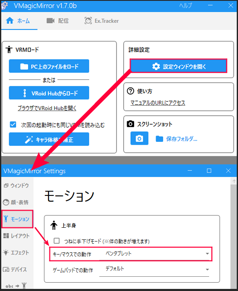Viewport: 238px width, 291px height.
Task: Open キー/マウスでの動作 dropdown showing ペンタブレット
Action: [x=154, y=254]
